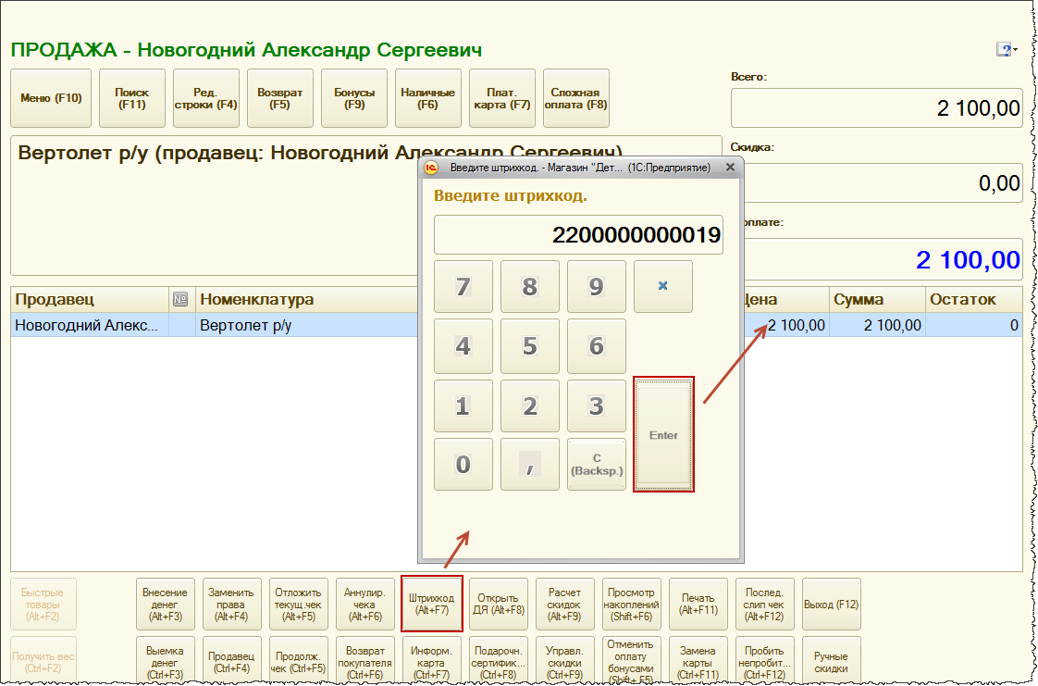Click C (Backsp.) keypad button

pos(597,464)
